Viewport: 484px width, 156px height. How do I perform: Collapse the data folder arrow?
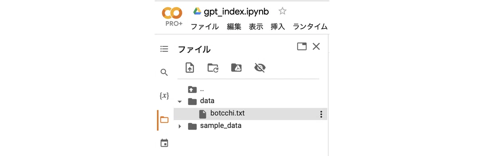(180, 102)
